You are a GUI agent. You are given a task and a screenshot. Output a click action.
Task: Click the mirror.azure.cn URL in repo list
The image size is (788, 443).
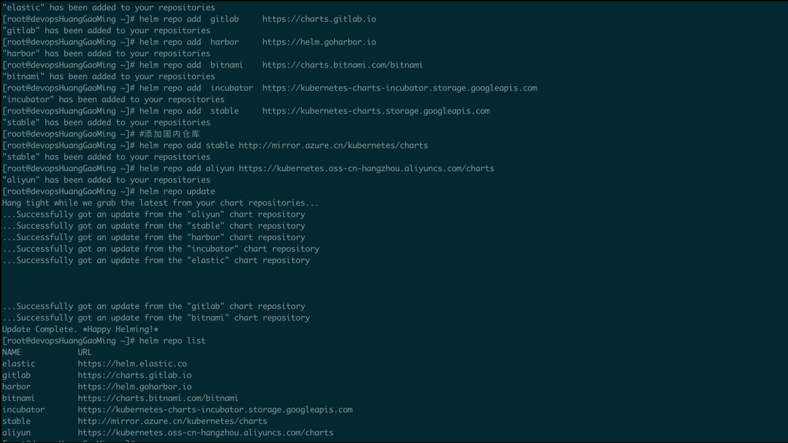[172, 421]
